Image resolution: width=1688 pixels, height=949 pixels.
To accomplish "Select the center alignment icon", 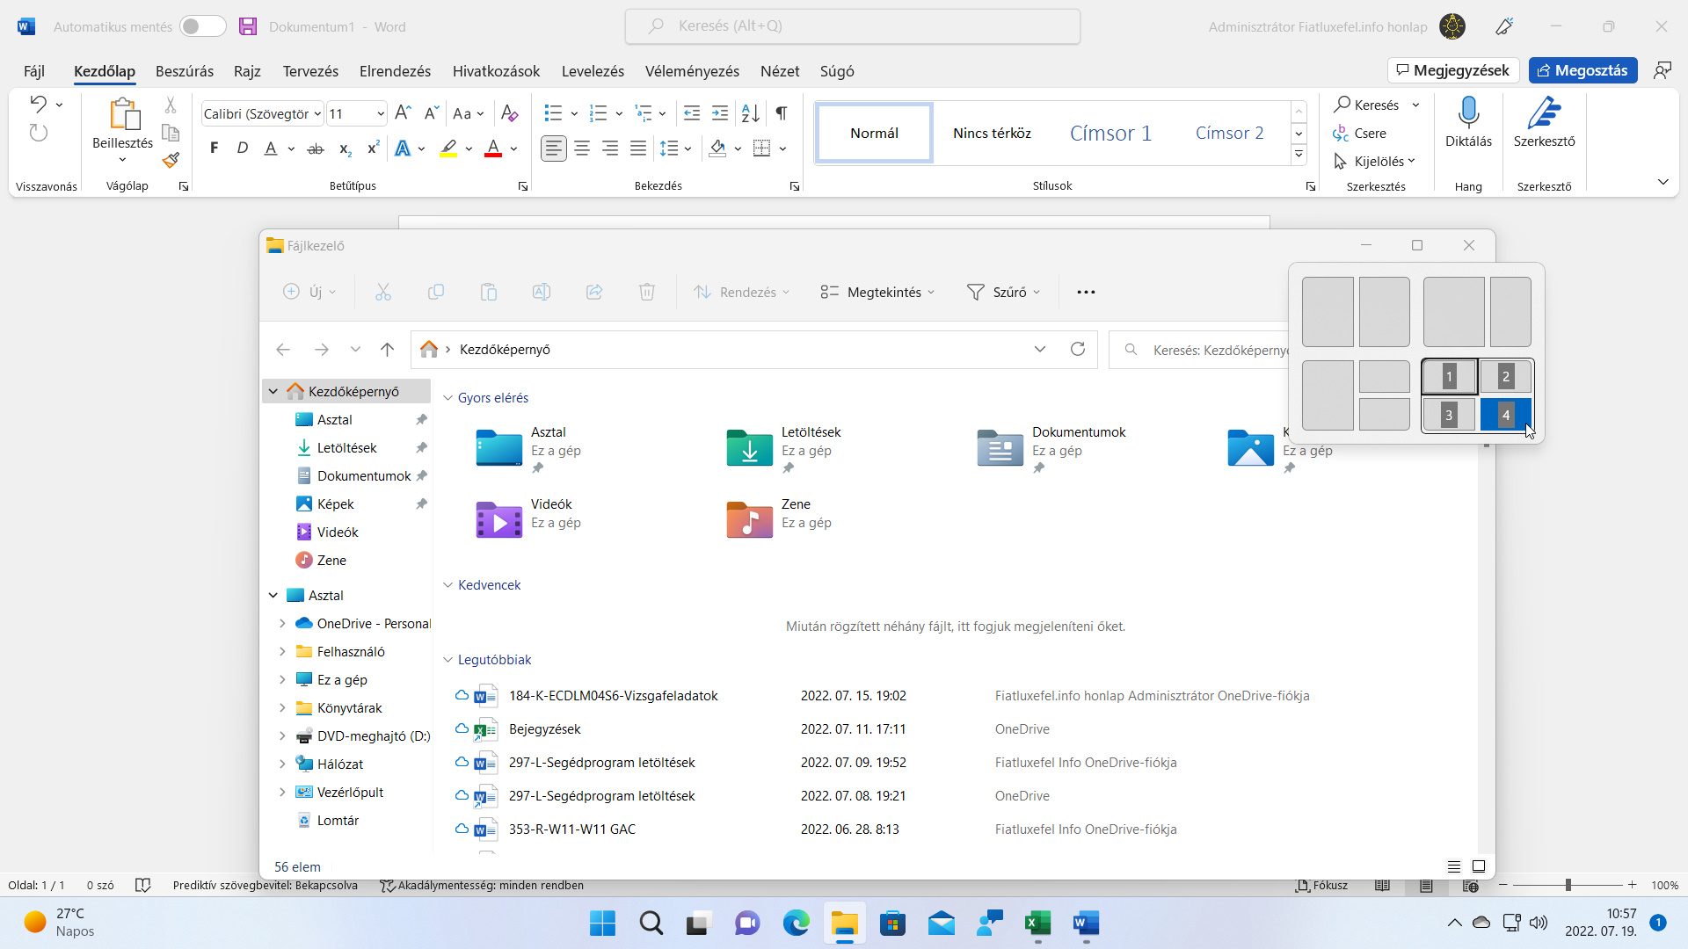I will [582, 149].
